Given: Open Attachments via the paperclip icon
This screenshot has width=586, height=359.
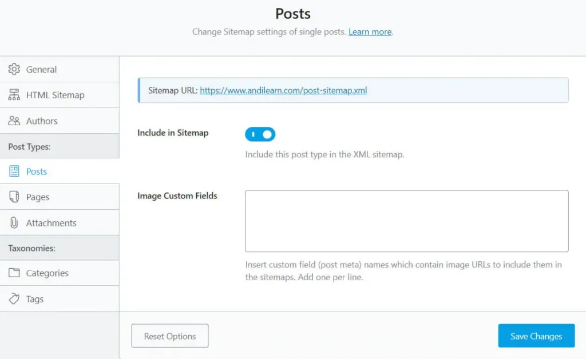Looking at the screenshot, I should (x=15, y=222).
